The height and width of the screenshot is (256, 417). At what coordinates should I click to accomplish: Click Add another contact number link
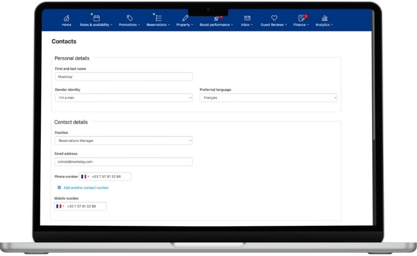(x=86, y=188)
